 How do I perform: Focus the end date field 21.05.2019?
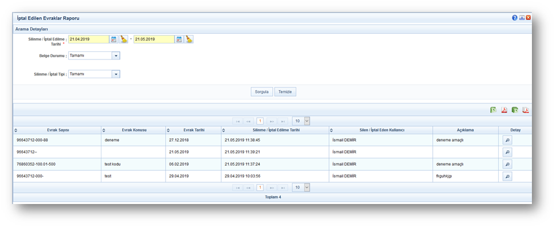pos(154,39)
